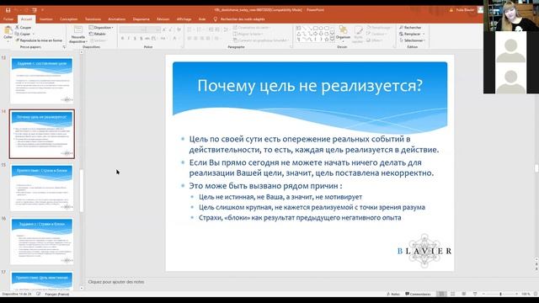Click the Coller (Paste) clipboard icon
Image resolution: width=539 pixels, height=303 pixels.
coord(8,31)
